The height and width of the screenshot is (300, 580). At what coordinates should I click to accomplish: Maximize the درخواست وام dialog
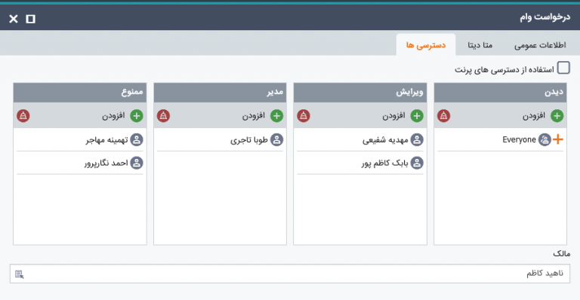[x=31, y=18]
